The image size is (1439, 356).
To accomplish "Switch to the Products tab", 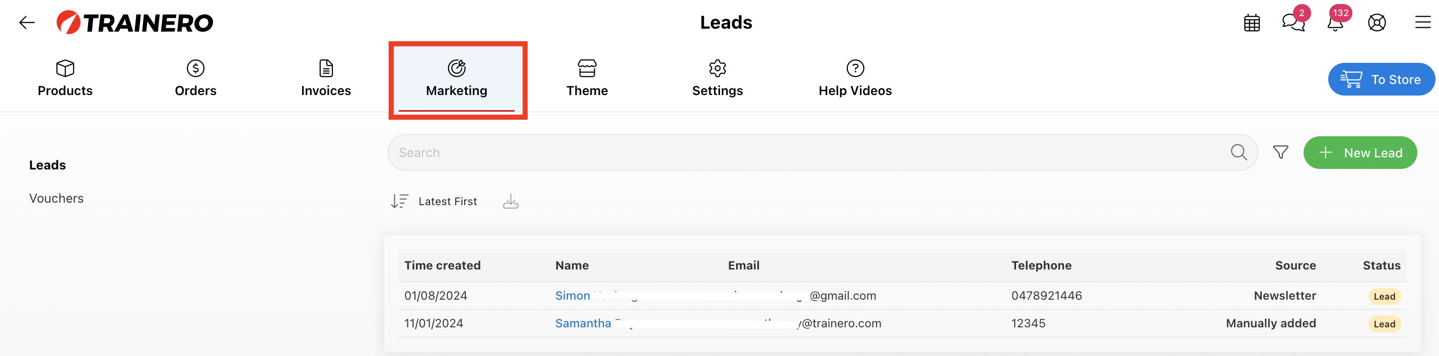I will 65,78.
